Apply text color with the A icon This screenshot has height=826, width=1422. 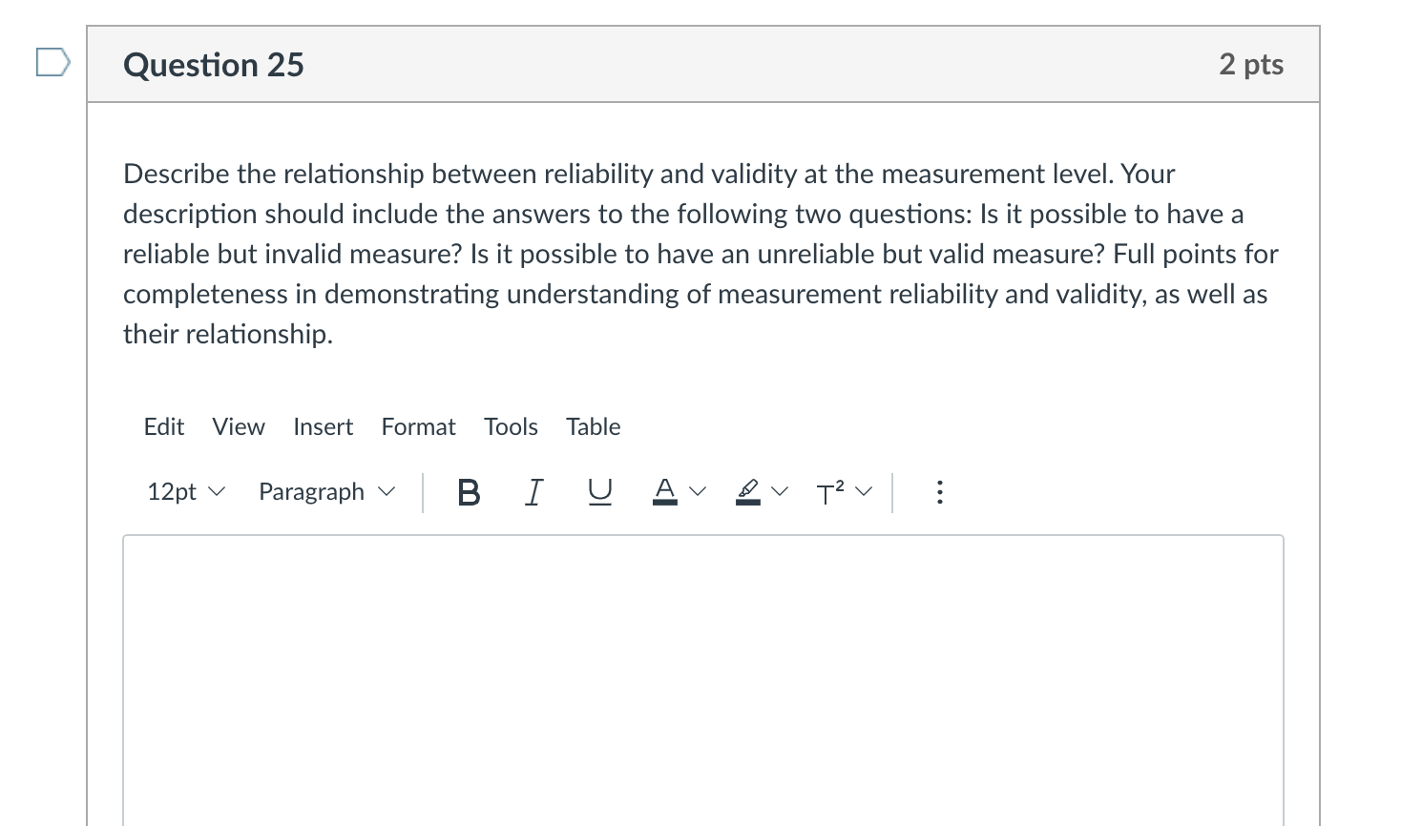(x=664, y=492)
